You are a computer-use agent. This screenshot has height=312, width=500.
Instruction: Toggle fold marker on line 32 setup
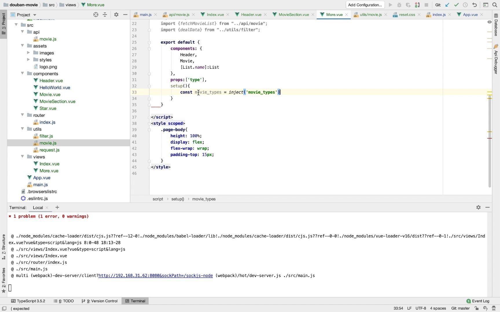149,86
